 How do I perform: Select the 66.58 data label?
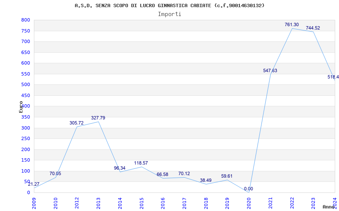coord(162,174)
